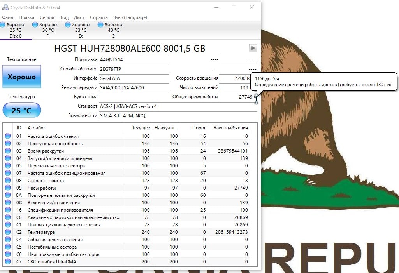Select Disk 0 tab at 25 °C
This screenshot has height=273, width=399.
15,30
